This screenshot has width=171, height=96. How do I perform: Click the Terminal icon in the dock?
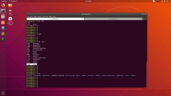click(x=3, y=11)
